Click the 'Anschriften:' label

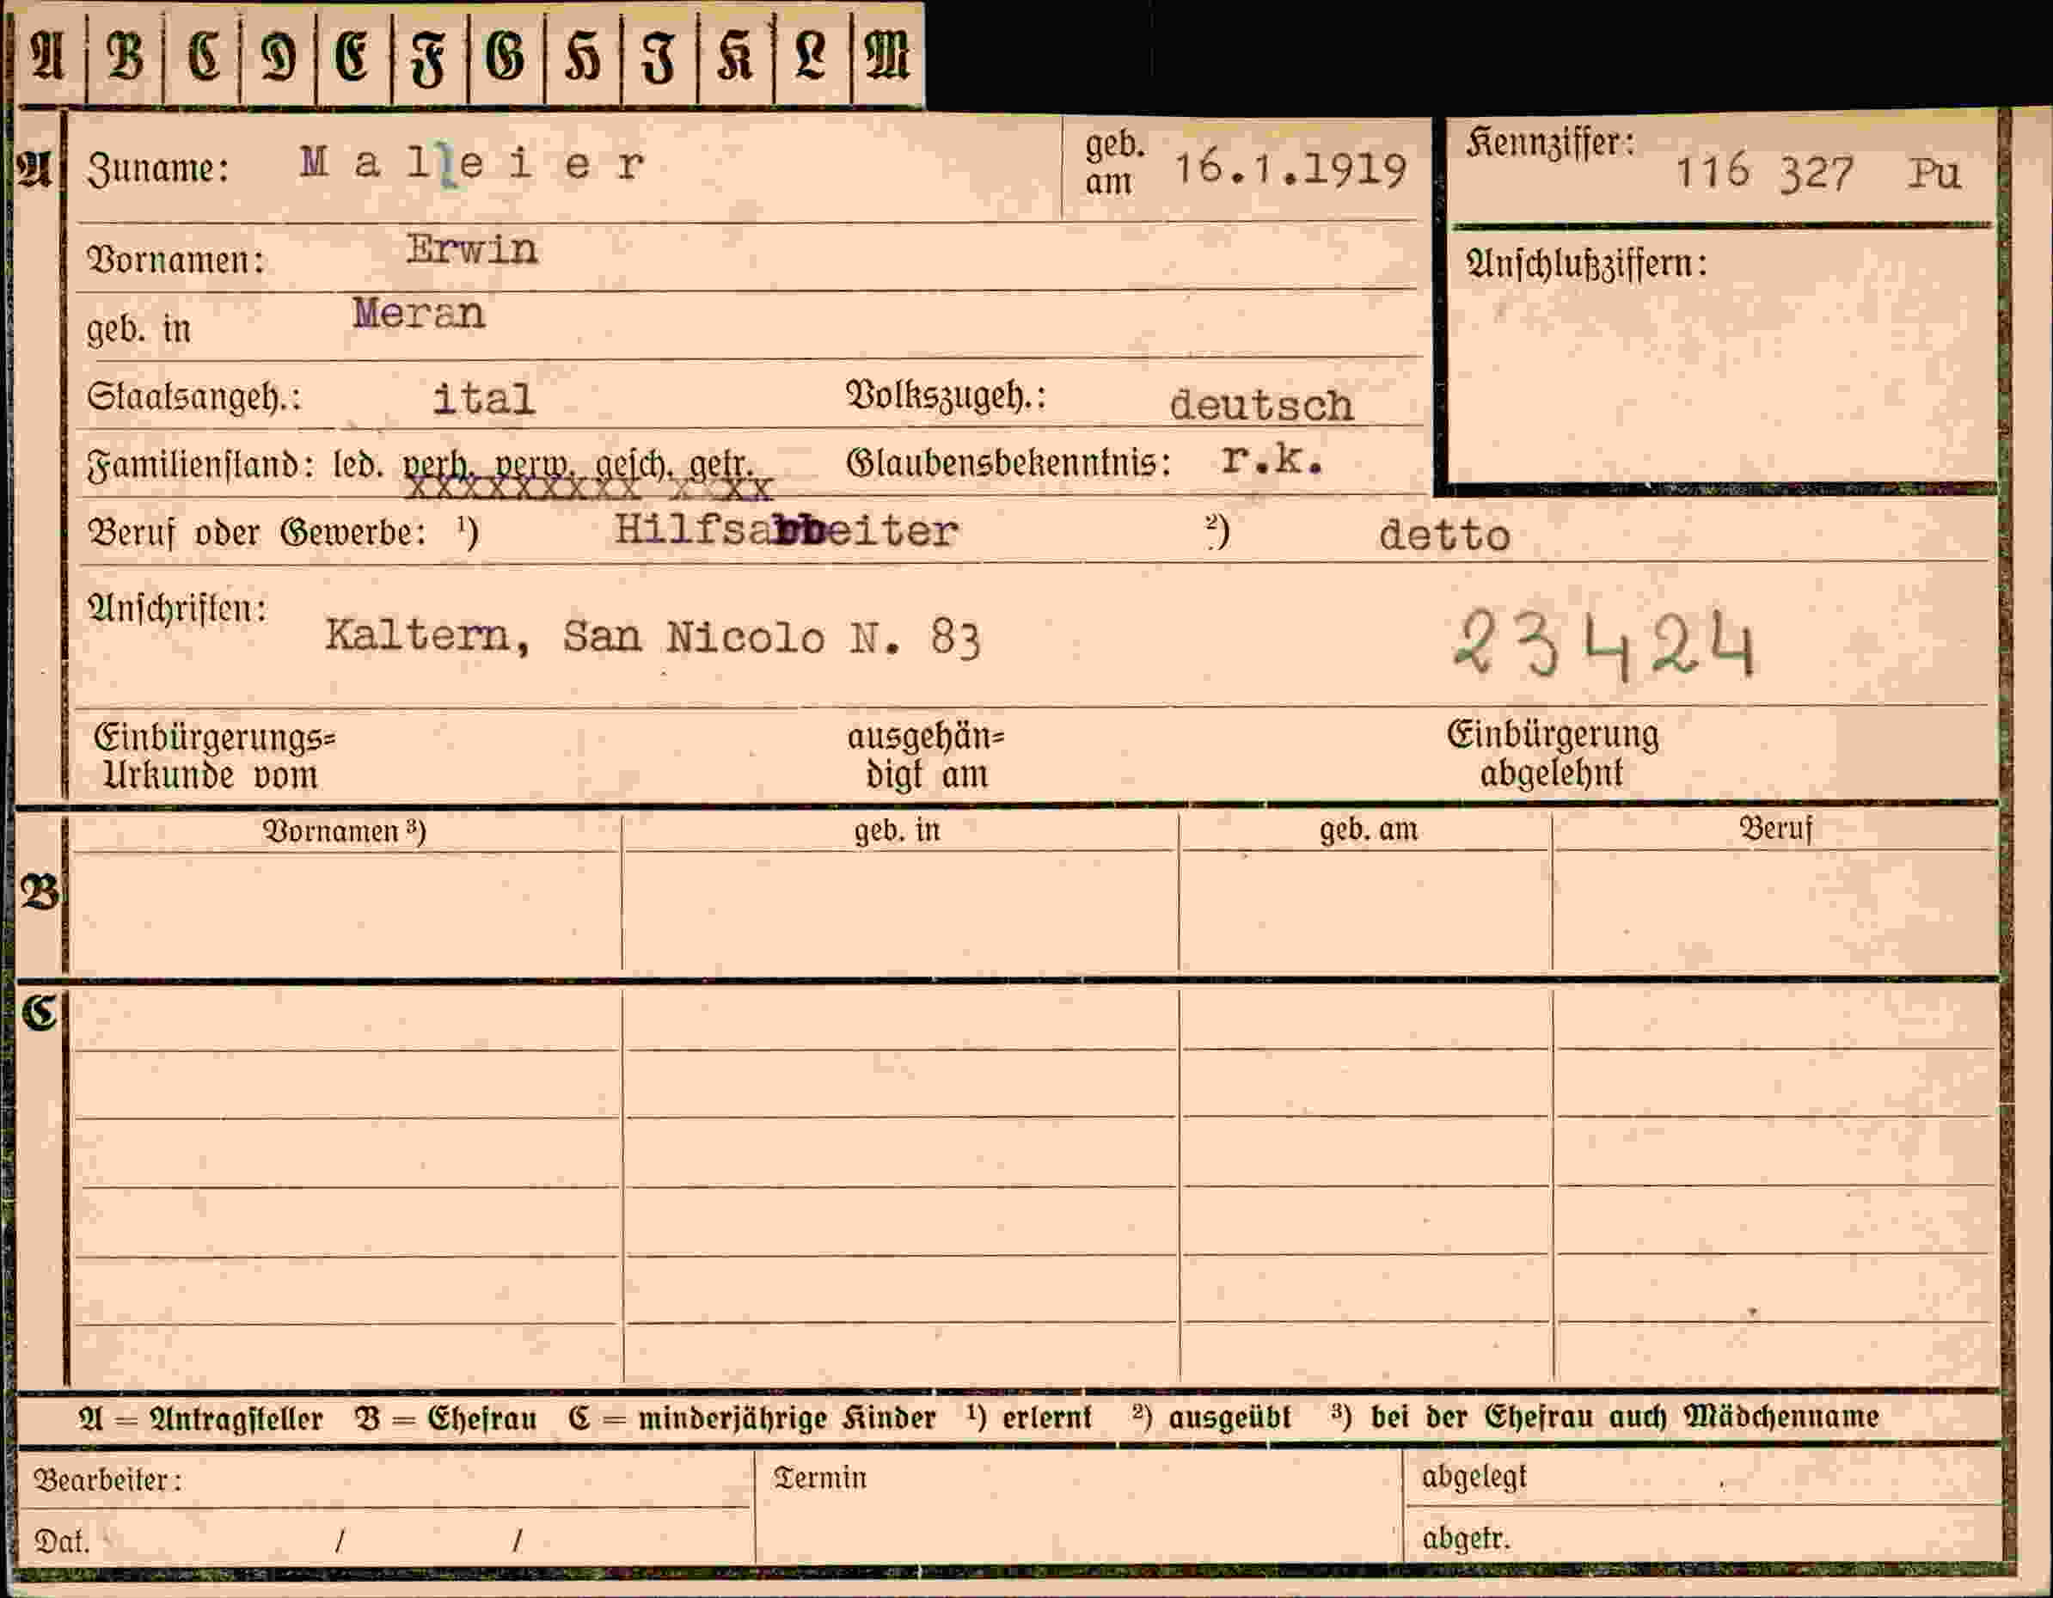[x=177, y=609]
